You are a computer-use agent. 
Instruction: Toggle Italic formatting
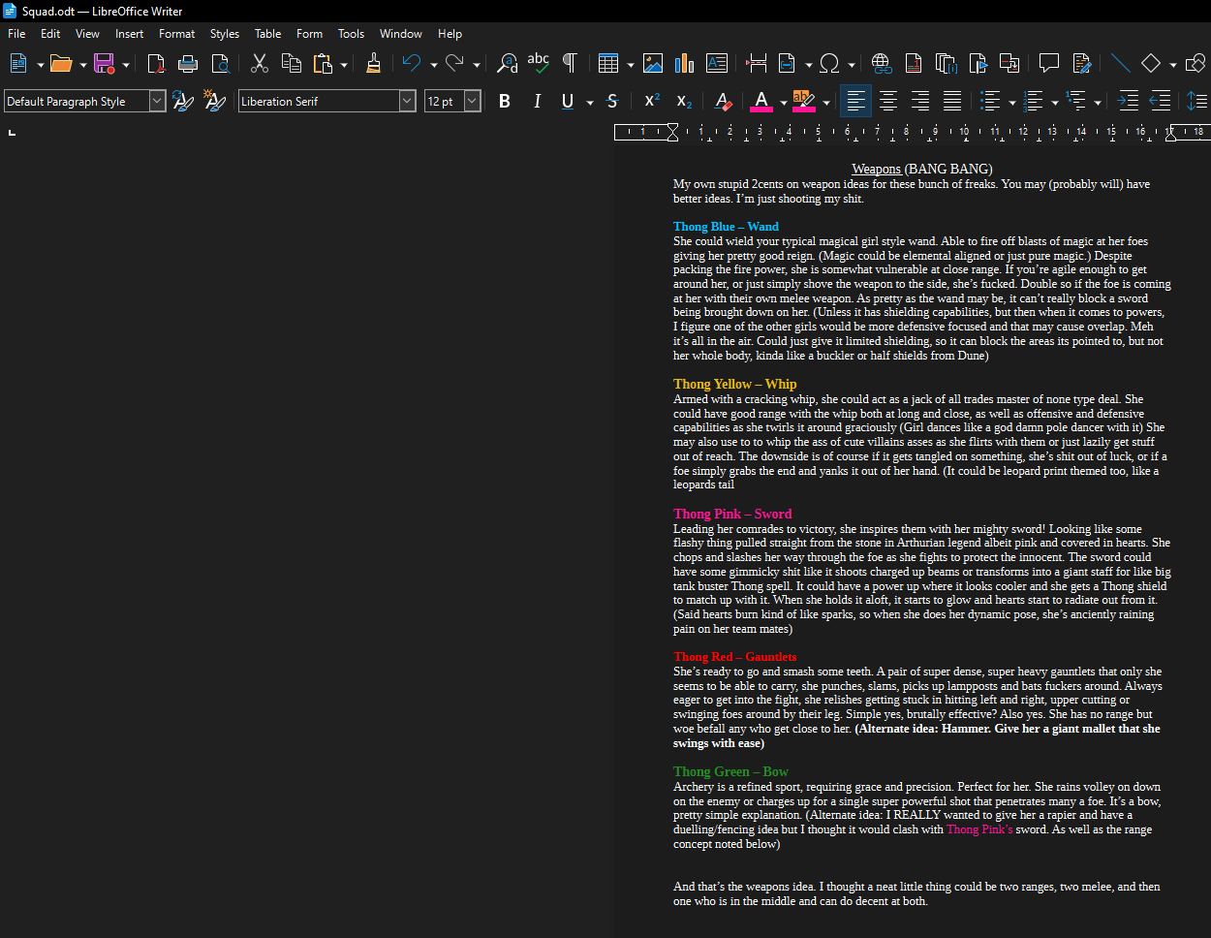pyautogui.click(x=537, y=101)
